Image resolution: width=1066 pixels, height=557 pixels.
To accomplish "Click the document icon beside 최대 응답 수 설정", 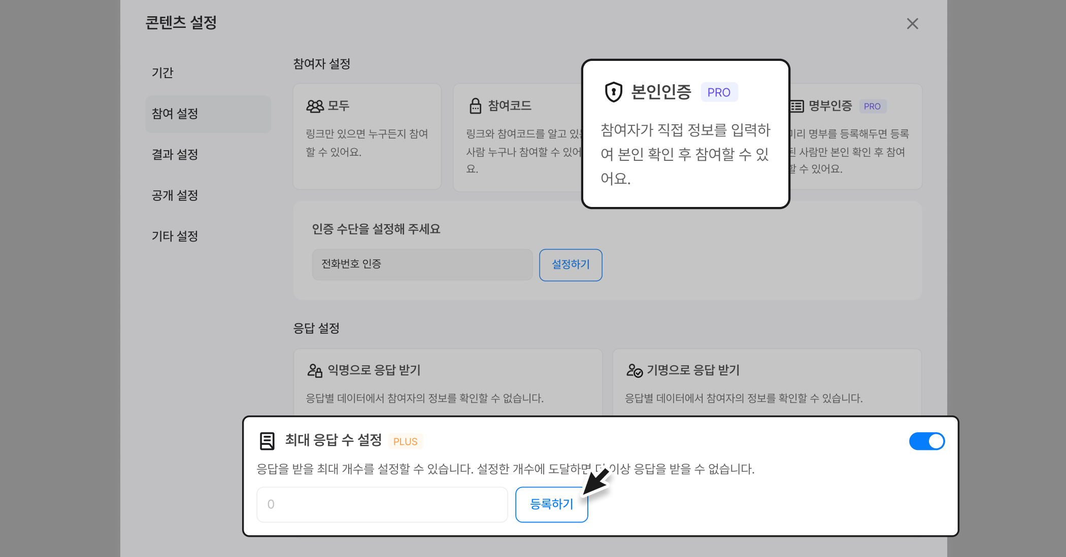I will pyautogui.click(x=267, y=441).
